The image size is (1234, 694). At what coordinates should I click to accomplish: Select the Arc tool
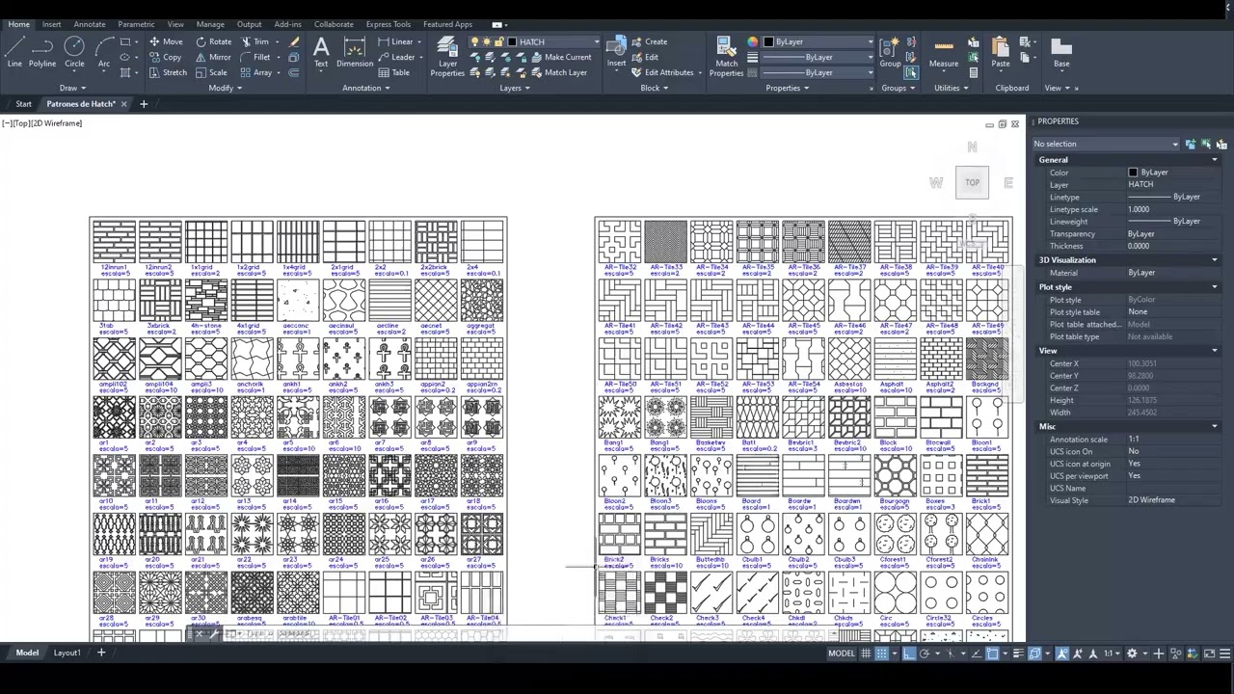click(103, 51)
